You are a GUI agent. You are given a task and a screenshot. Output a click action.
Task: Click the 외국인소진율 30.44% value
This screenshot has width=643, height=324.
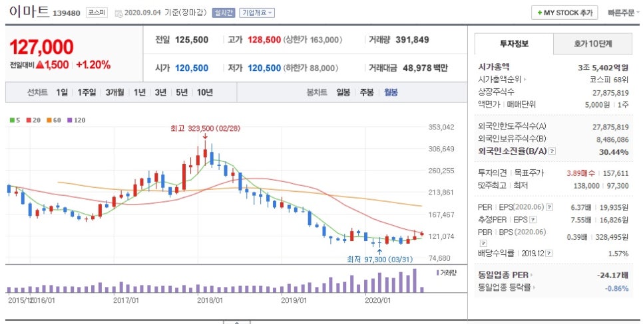point(613,152)
